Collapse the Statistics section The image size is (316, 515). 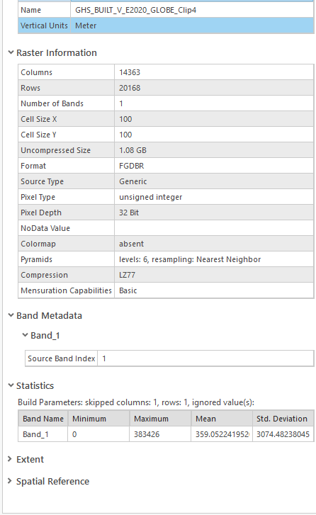tap(11, 385)
